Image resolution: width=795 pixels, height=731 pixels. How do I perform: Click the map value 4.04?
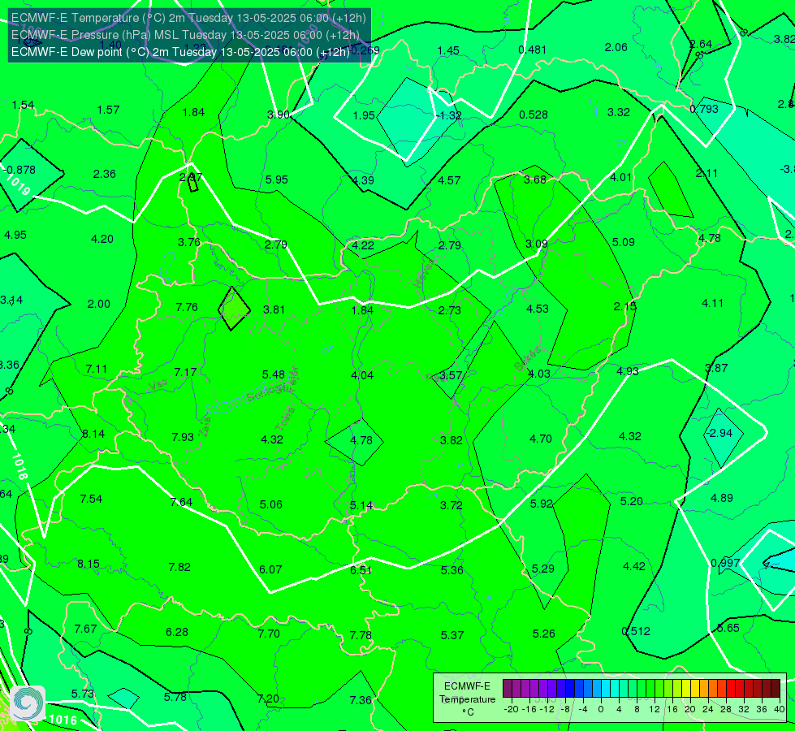pos(362,375)
